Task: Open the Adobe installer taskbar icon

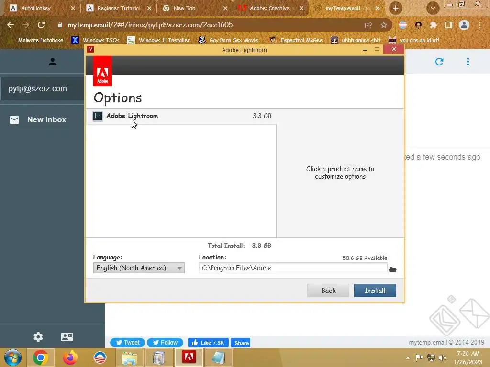Action: [189, 357]
